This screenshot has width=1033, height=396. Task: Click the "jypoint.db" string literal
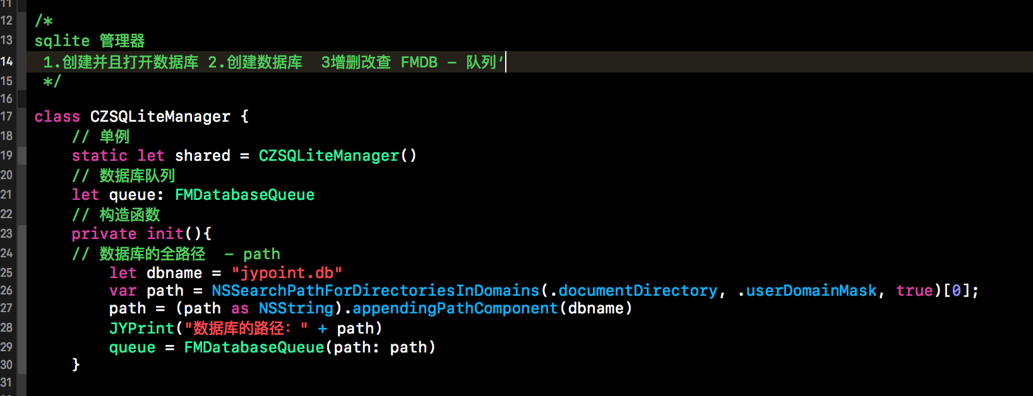pyautogui.click(x=286, y=273)
